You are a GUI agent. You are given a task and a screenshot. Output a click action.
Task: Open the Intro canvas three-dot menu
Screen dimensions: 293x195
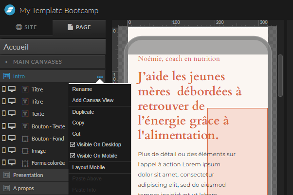pyautogui.click(x=100, y=77)
